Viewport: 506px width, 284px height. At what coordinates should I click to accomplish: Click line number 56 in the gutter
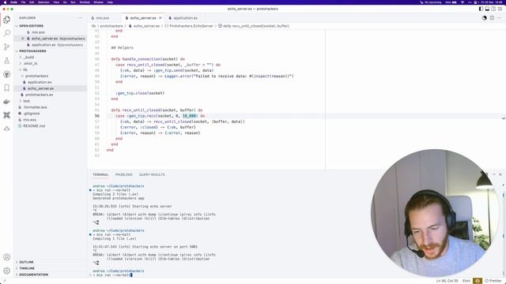click(x=96, y=116)
